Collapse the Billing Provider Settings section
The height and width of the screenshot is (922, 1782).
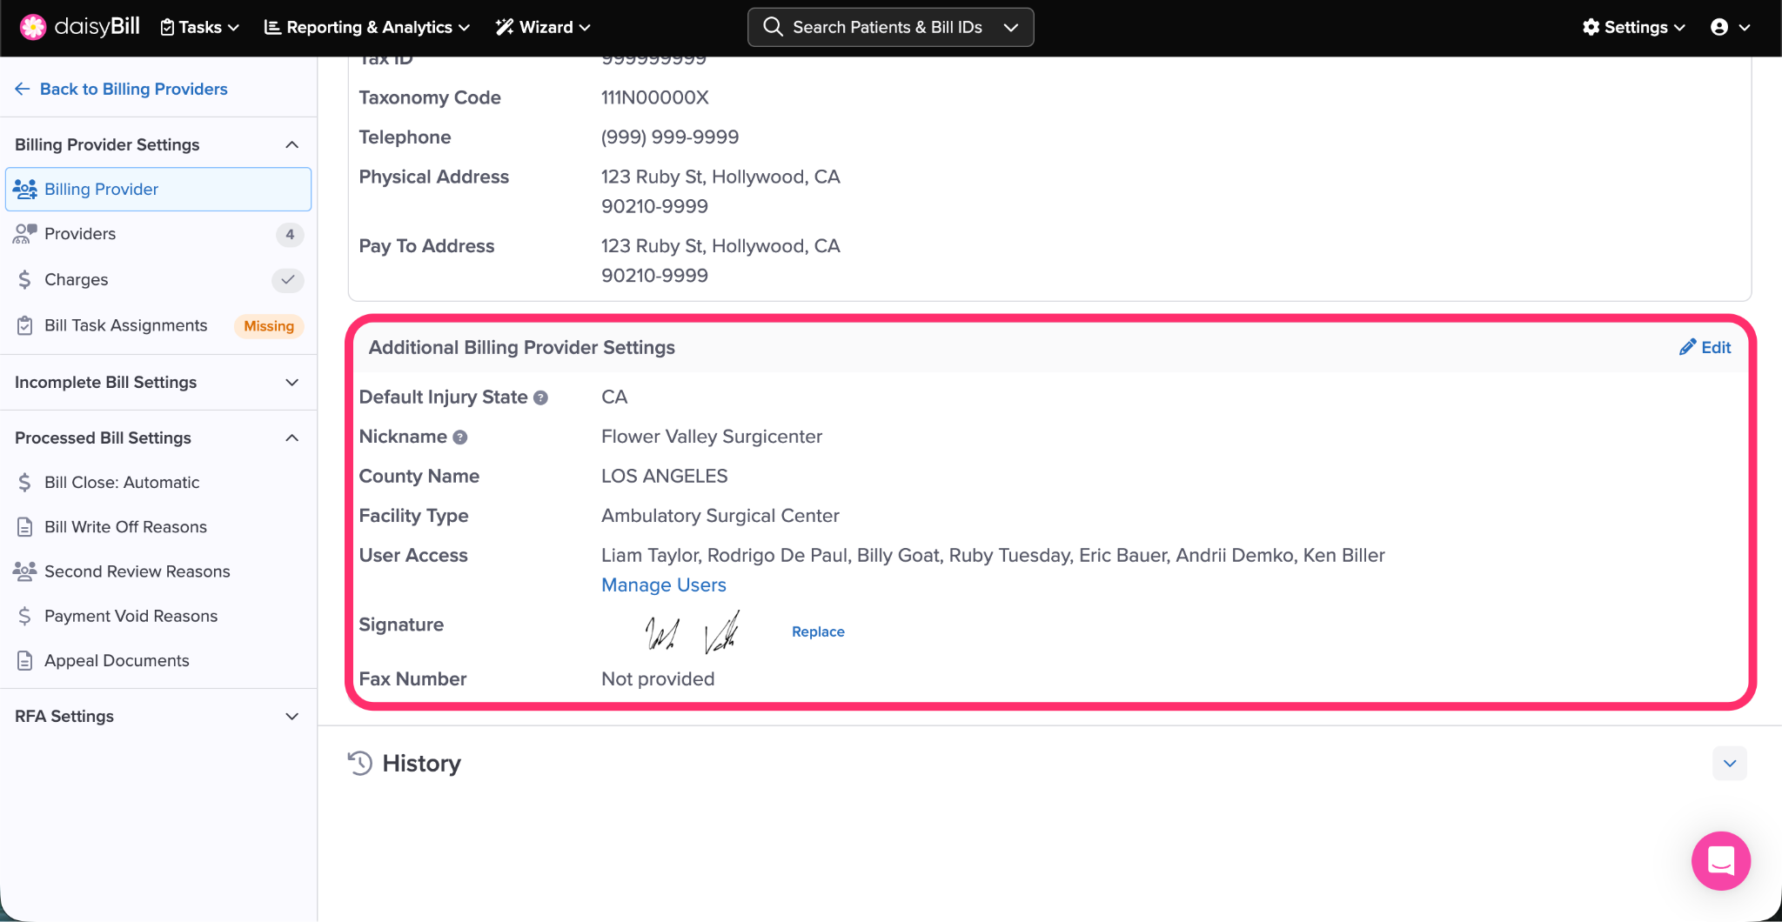click(292, 144)
